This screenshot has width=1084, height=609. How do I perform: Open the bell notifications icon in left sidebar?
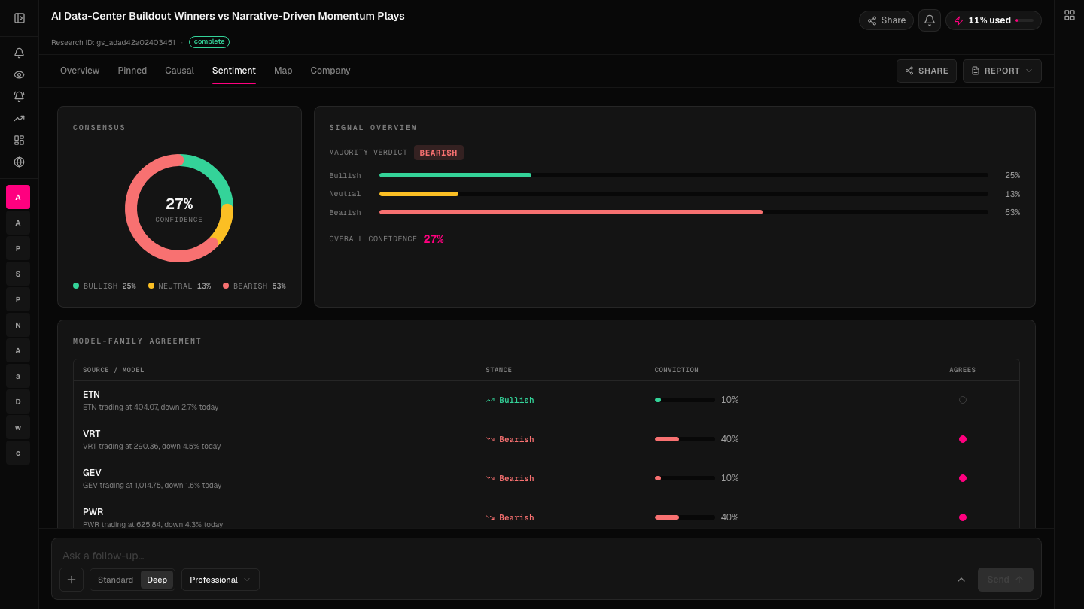point(20,53)
